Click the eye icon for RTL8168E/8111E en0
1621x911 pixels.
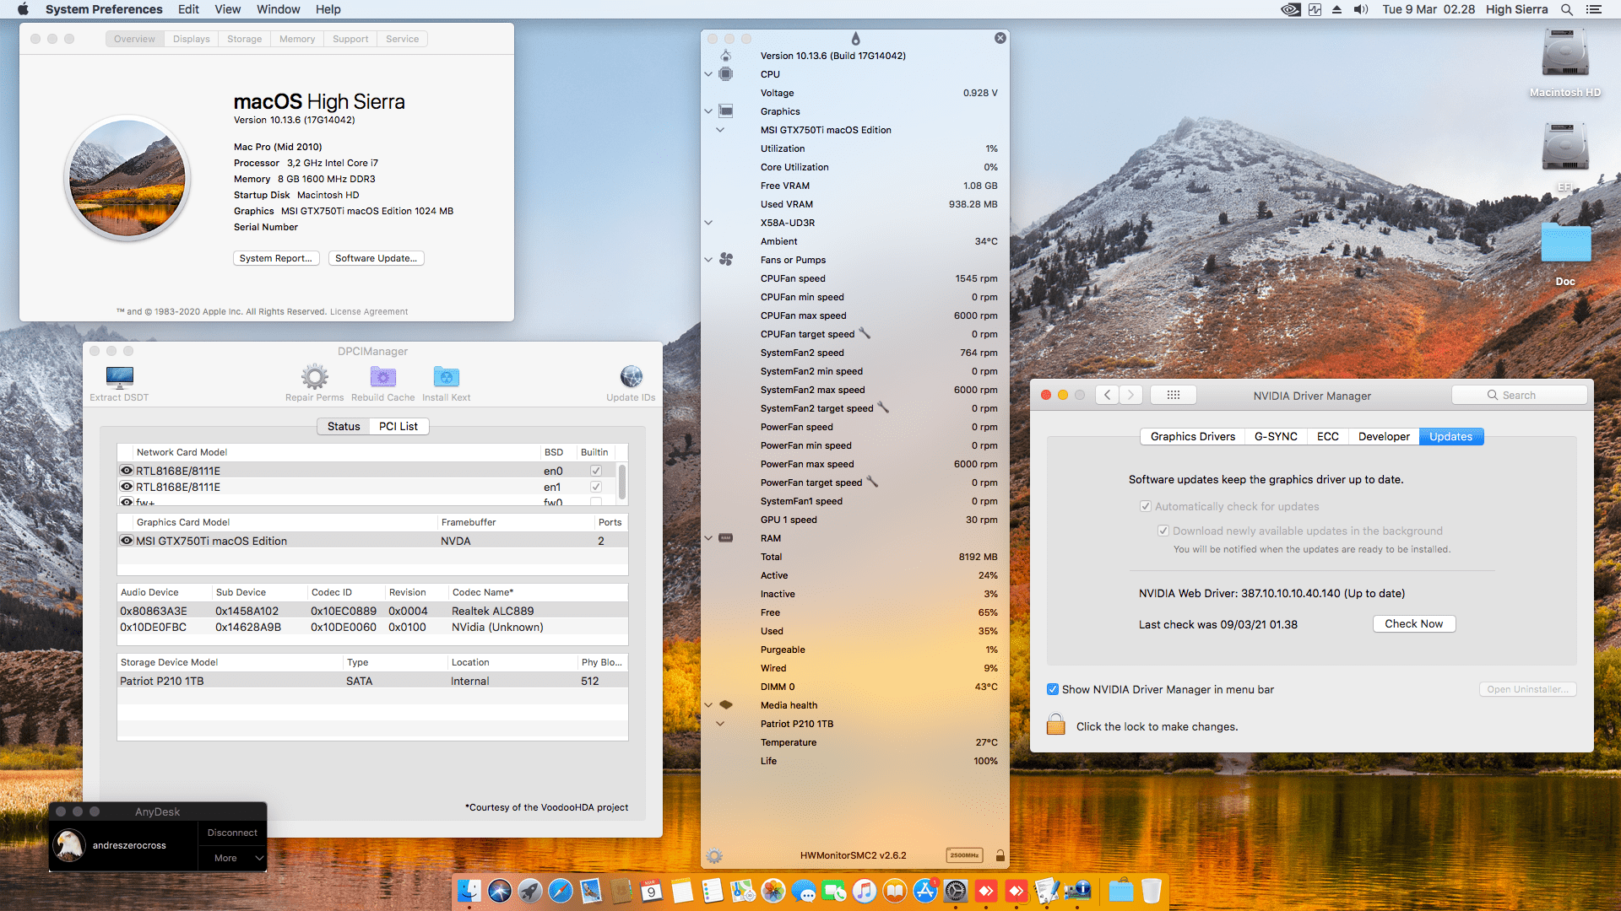[x=127, y=471]
